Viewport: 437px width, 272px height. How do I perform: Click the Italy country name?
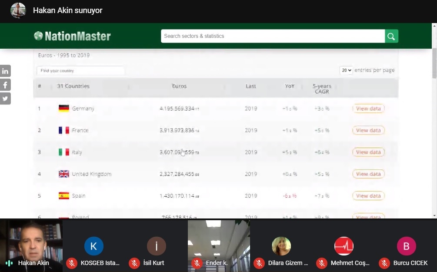tap(77, 152)
